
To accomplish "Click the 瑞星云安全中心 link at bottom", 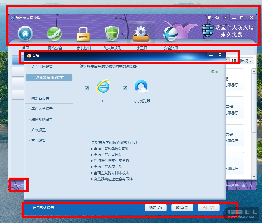I will click(x=239, y=186).
